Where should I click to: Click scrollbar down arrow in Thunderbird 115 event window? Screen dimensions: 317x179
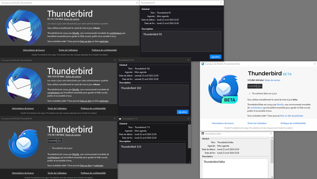pyautogui.click(x=189, y=162)
